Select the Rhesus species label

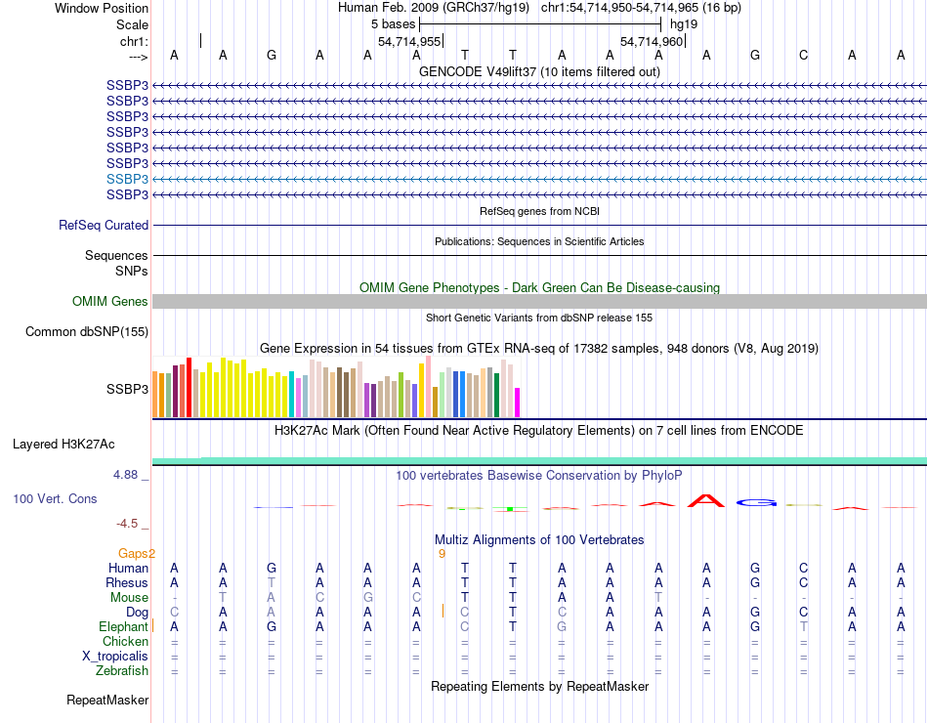(x=127, y=582)
